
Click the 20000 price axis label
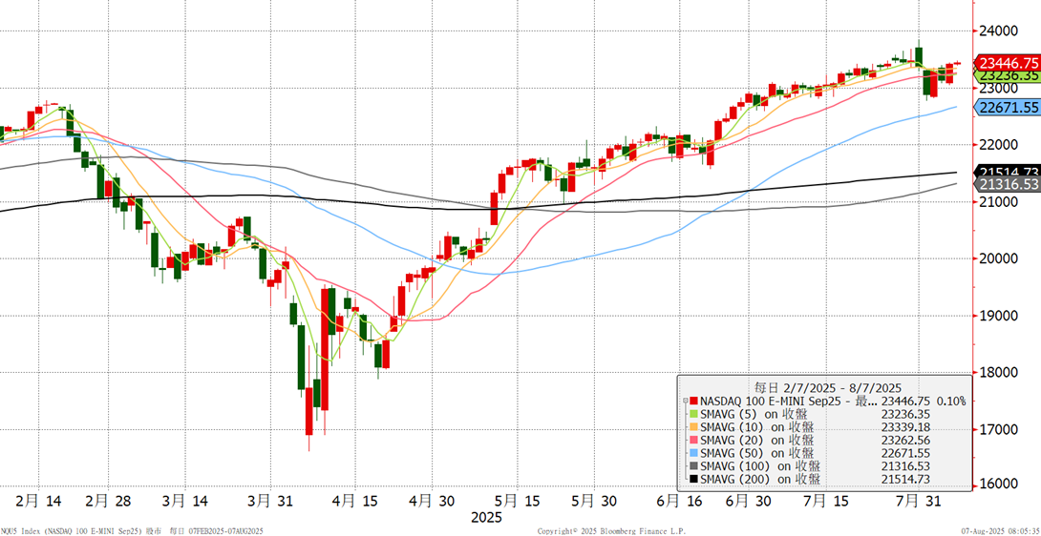tap(1000, 258)
